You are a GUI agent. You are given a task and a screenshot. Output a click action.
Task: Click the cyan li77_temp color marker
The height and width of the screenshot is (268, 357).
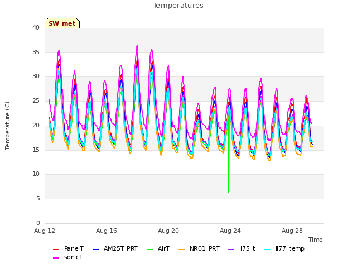[x=268, y=250]
